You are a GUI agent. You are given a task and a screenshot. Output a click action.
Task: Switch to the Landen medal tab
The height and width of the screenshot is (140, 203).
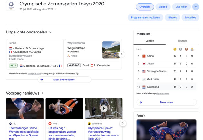pos(150,41)
